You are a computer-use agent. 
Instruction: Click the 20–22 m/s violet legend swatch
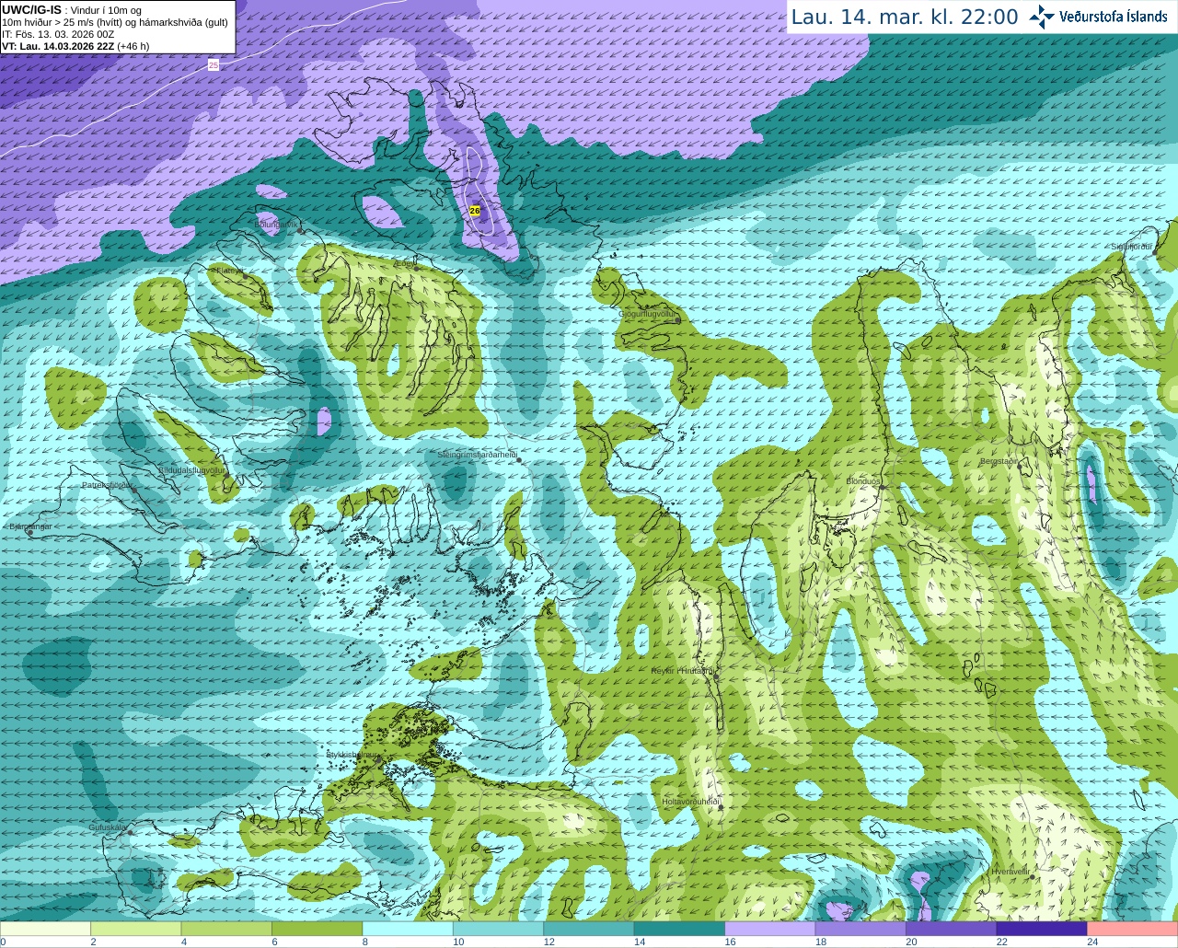tap(952, 929)
